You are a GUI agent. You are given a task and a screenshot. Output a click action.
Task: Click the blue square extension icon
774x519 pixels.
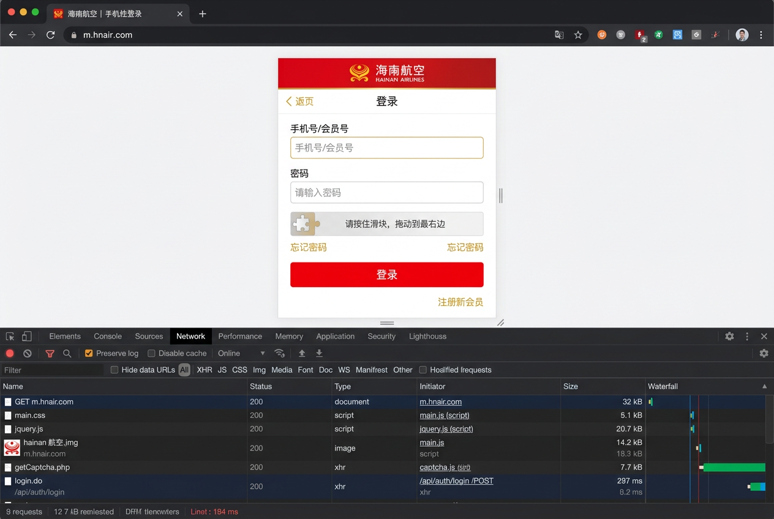pos(677,35)
